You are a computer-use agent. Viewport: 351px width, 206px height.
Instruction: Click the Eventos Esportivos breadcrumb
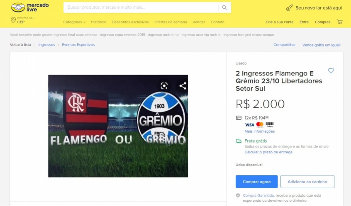click(78, 45)
